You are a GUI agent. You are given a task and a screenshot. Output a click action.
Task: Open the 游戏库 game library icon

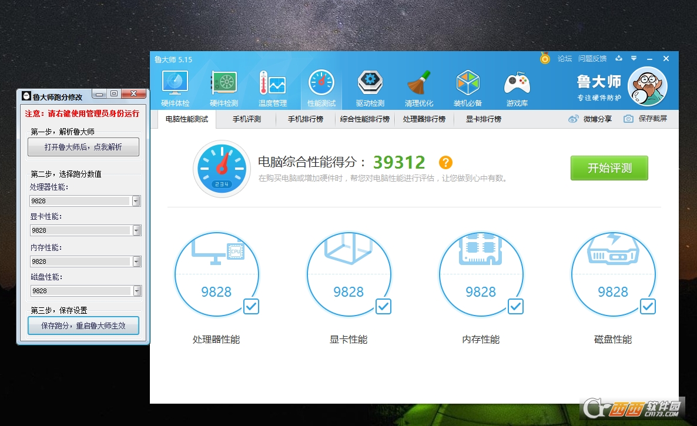point(517,88)
